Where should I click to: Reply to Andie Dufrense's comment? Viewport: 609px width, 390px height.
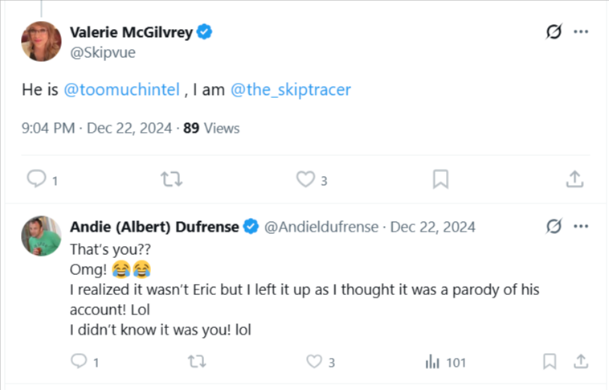click(x=79, y=362)
